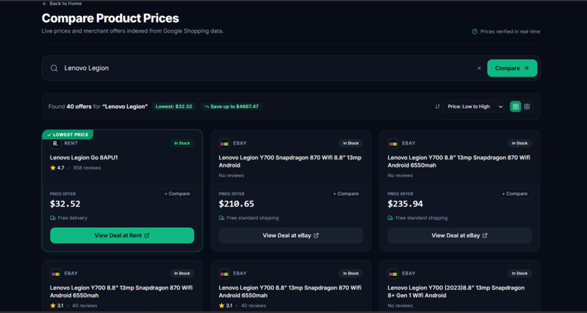
Task: Add the $210.65 offer to compare
Action: click(x=346, y=194)
